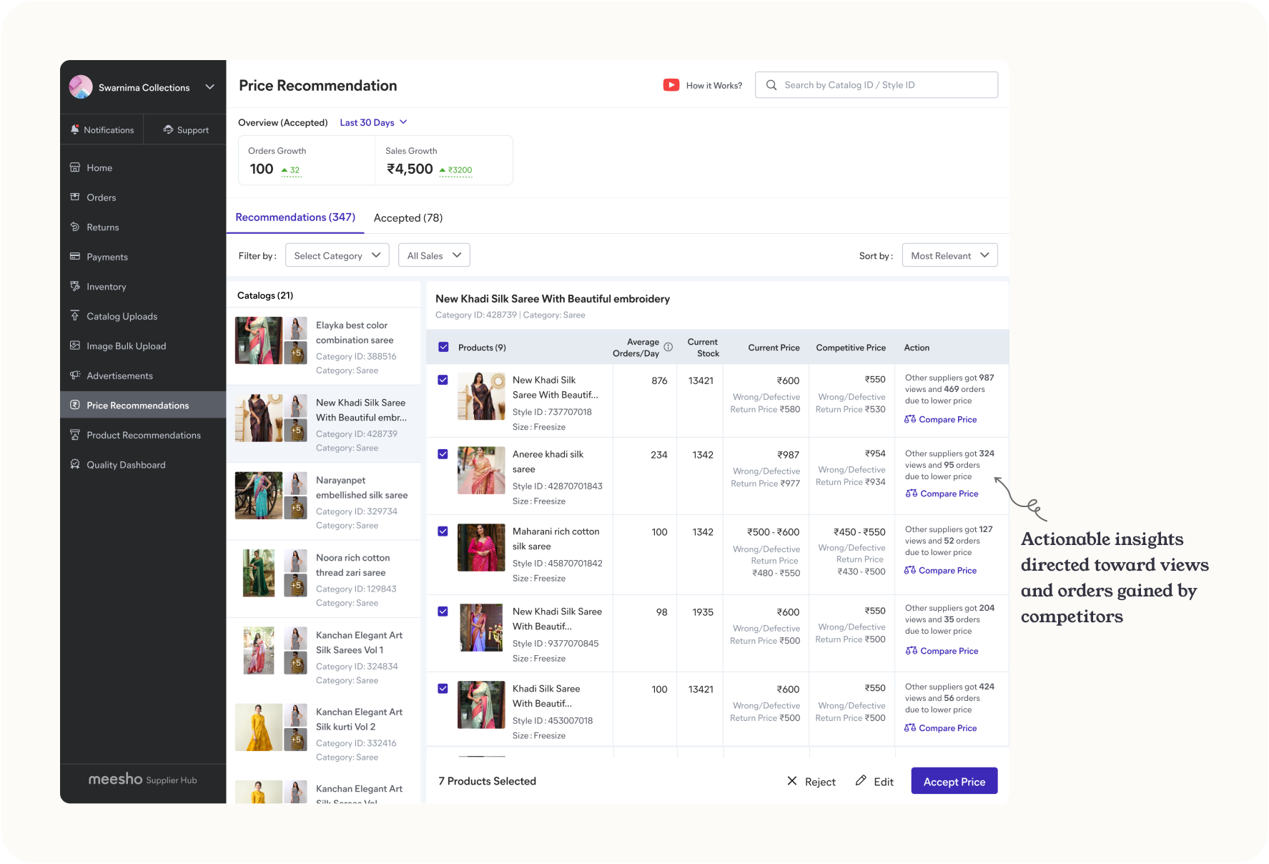Viewport: 1269px width, 864px height.
Task: Click Compare Price for Style ID 453007018
Action: coord(941,728)
